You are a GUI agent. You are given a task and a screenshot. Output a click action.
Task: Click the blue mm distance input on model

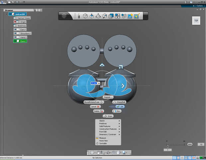(x=94, y=83)
